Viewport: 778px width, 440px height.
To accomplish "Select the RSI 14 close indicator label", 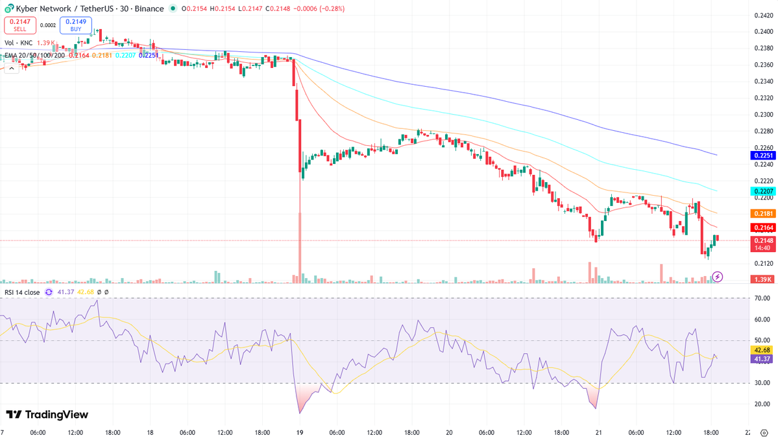I will (22, 292).
